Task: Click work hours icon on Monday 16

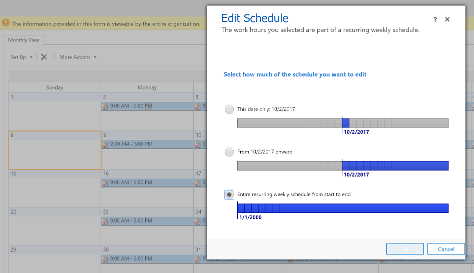Action: coord(105,182)
